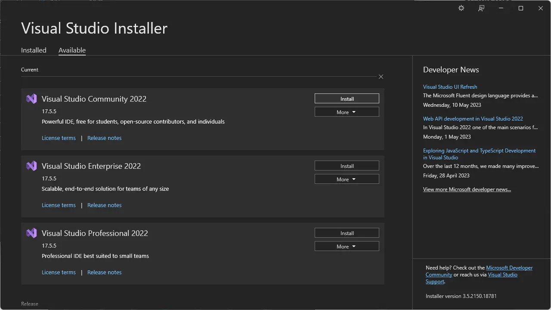Click the Visual Studio Enterprise 2022 logo icon

(x=31, y=166)
